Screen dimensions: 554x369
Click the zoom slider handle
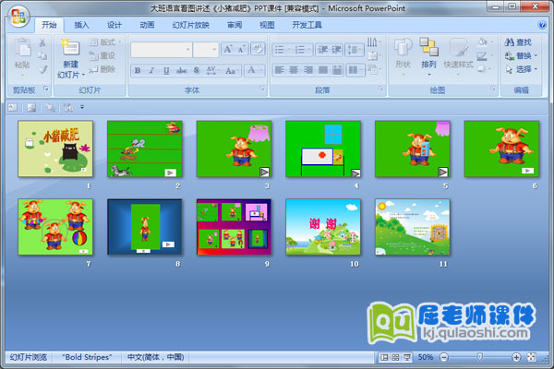tap(478, 357)
